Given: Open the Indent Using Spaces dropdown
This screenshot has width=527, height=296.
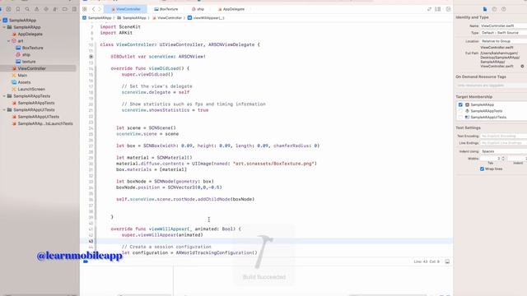Looking at the screenshot, I should point(503,151).
